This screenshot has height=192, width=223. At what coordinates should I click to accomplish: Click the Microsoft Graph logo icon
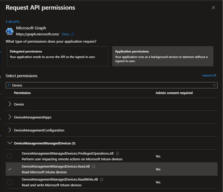pyautogui.click(x=10, y=31)
